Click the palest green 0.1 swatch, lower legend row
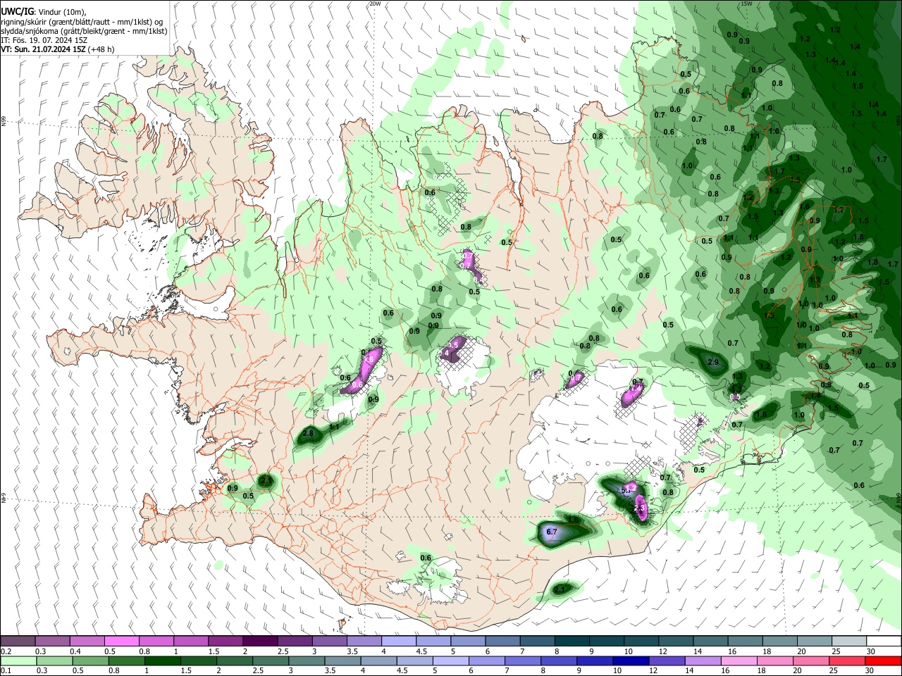This screenshot has height=676, width=902. (18, 661)
